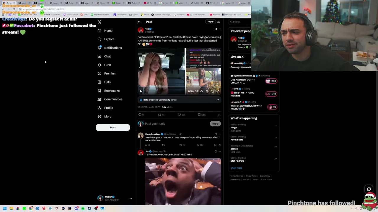Open Media Share bookmark
378x212 pixels.
[x=120, y=15]
